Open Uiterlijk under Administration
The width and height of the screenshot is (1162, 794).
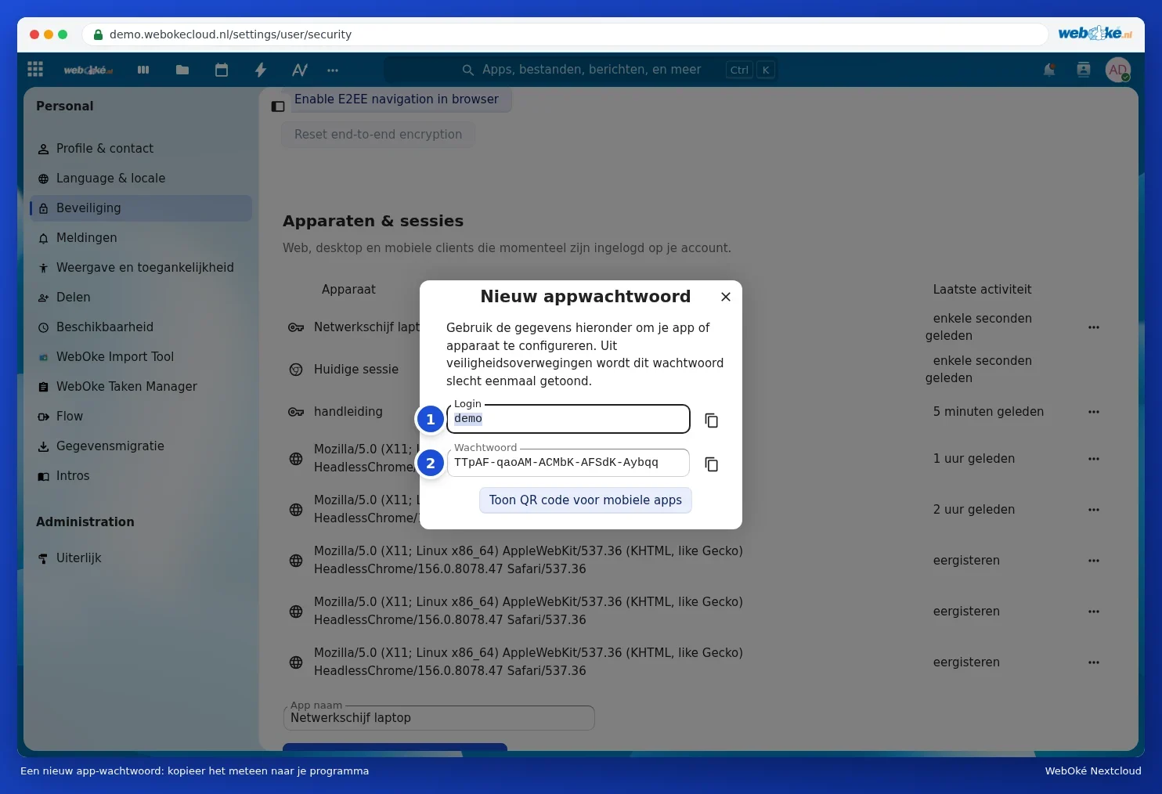[x=141, y=558]
